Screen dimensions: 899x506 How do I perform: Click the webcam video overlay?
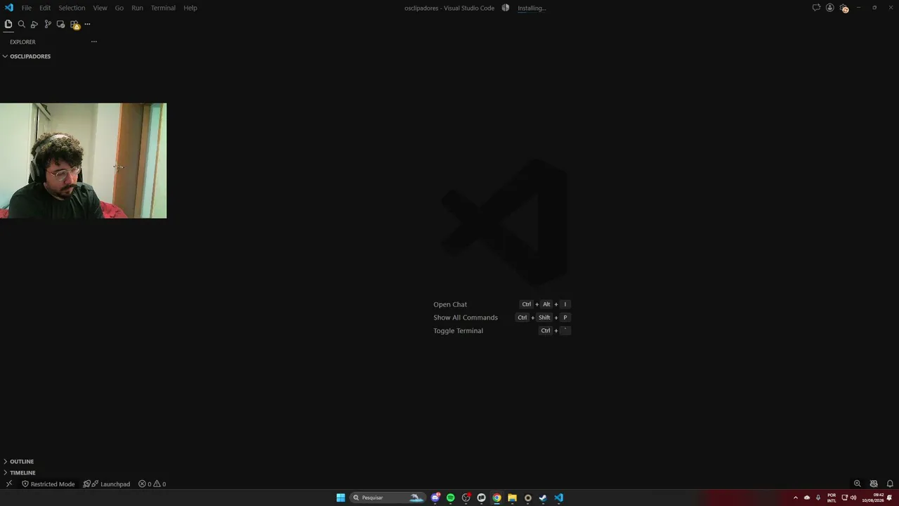click(x=83, y=161)
